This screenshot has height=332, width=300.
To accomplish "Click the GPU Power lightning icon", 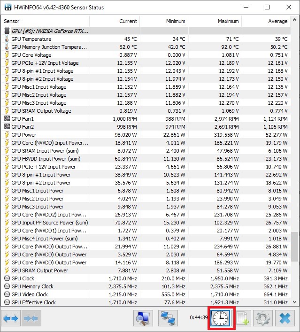I will pyautogui.click(x=7, y=135).
